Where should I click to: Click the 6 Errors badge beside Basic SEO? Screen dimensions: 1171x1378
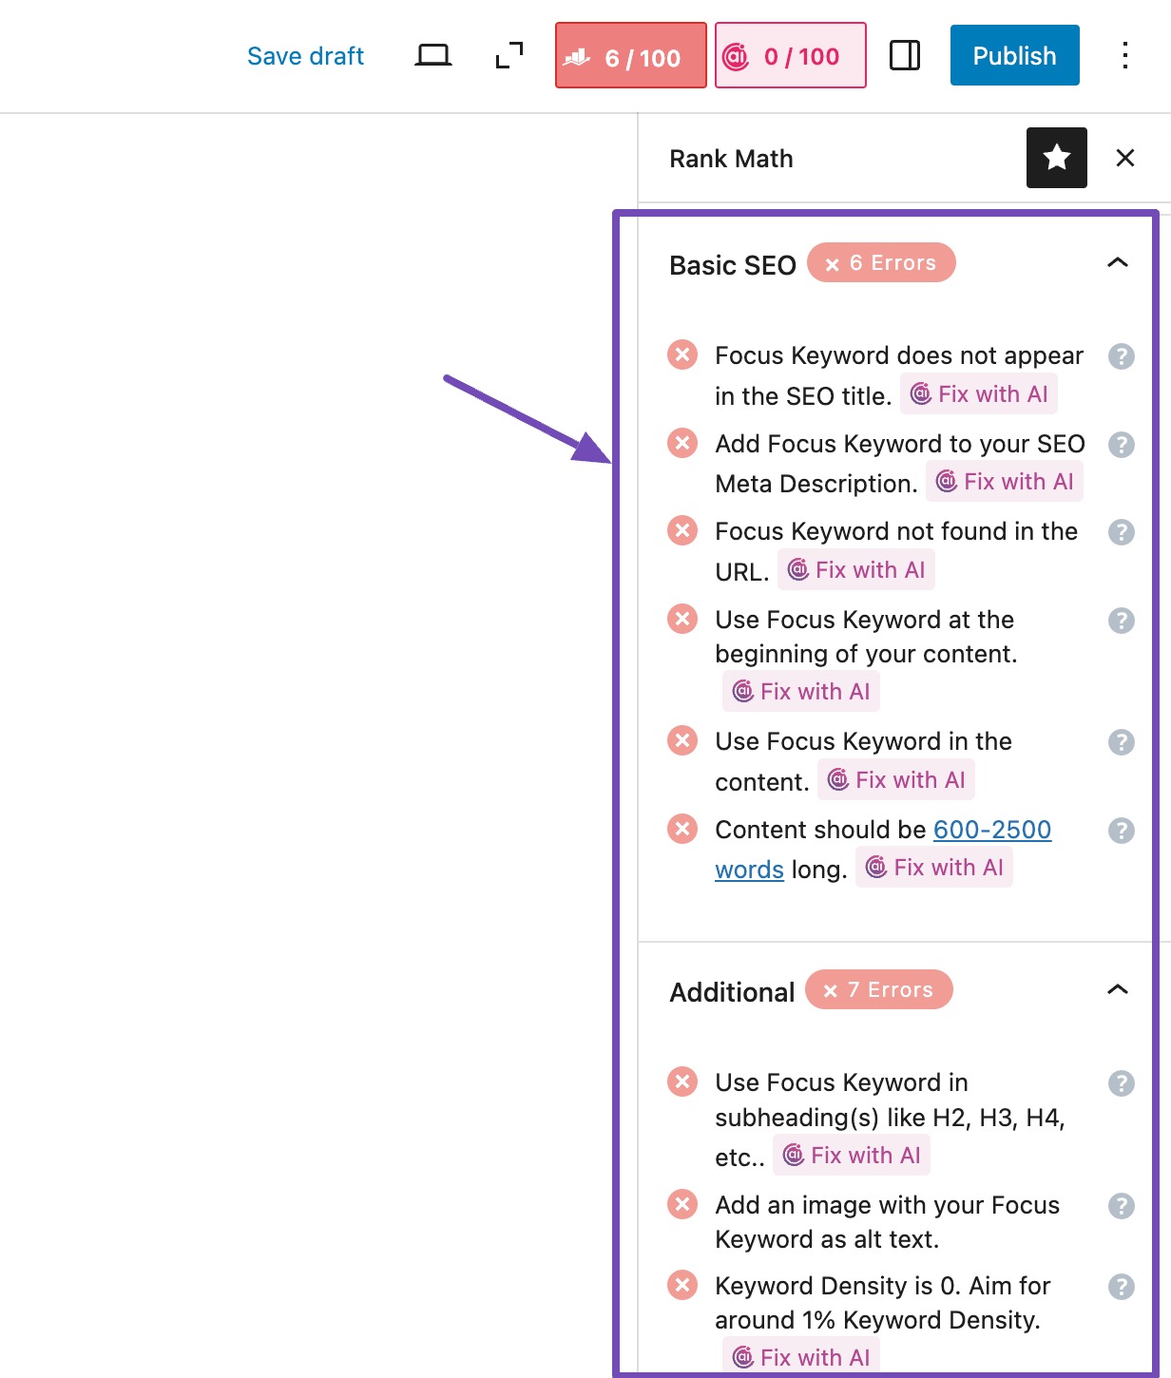pos(880,262)
